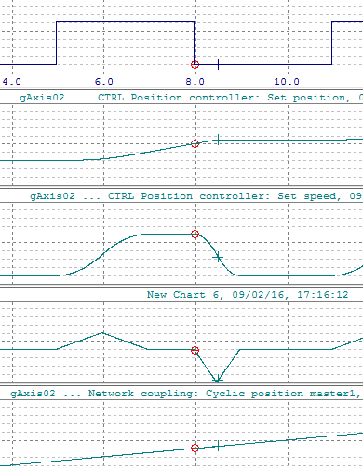Click the 4.0 time axis label
The image size is (363, 469).
tap(12, 82)
